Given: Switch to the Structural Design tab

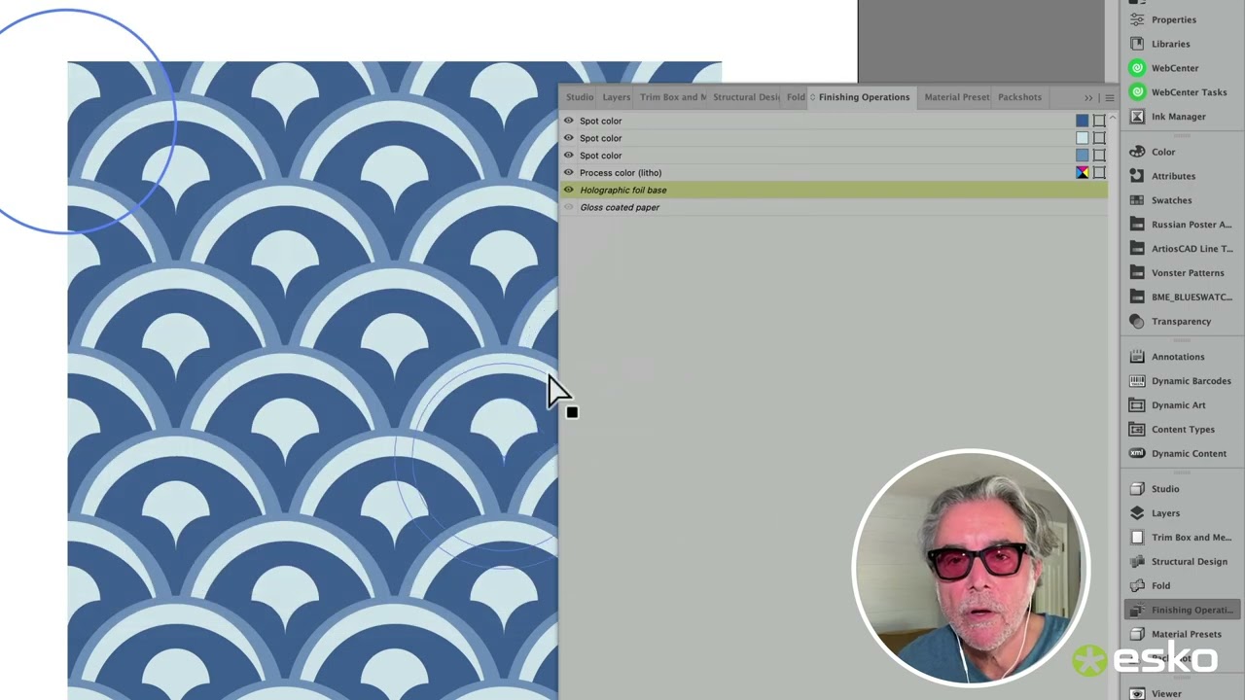Looking at the screenshot, I should click(745, 97).
